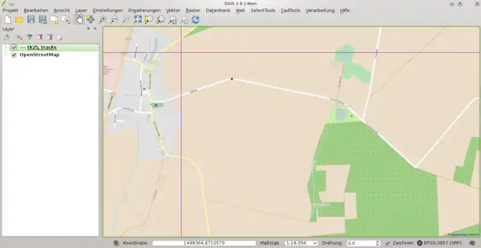Select the Pan Map hand tool
Screen dimensions: 481x248
pyautogui.click(x=79, y=20)
